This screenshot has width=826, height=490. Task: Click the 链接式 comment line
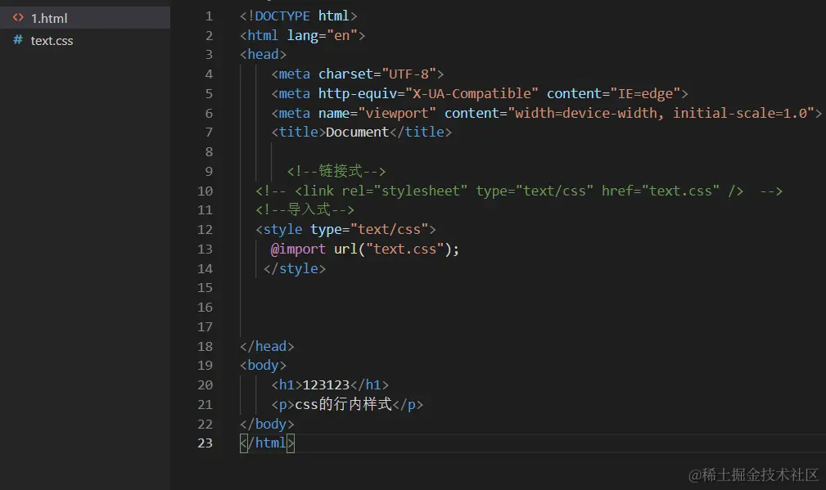(x=336, y=171)
